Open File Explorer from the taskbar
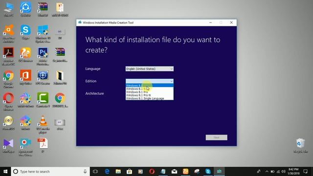 point(118,172)
